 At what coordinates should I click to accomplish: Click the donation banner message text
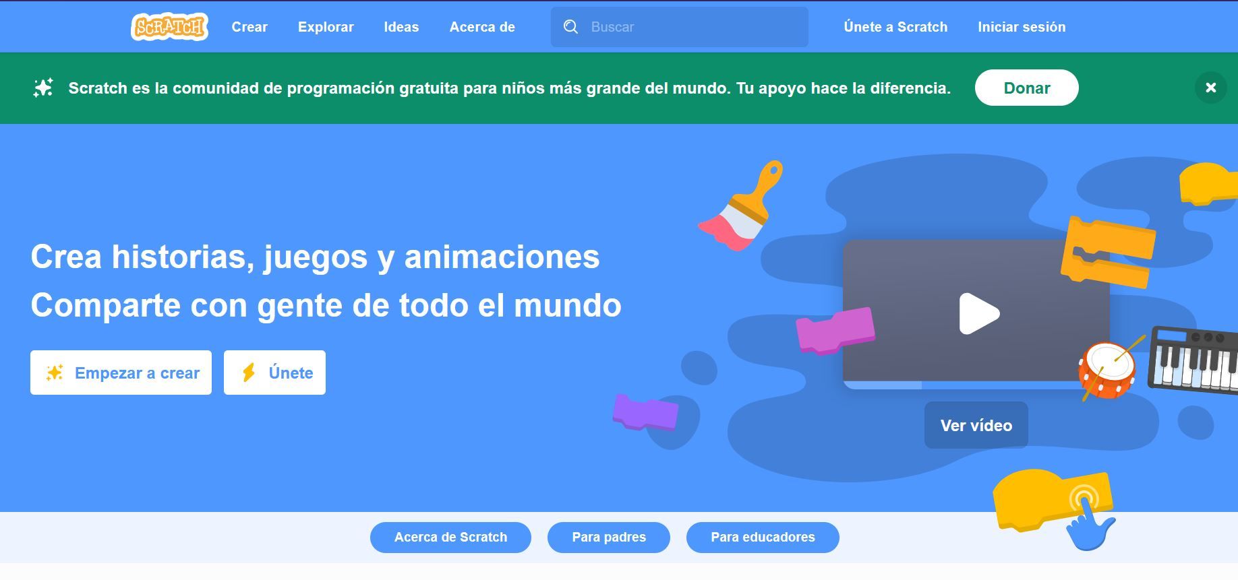tap(509, 88)
